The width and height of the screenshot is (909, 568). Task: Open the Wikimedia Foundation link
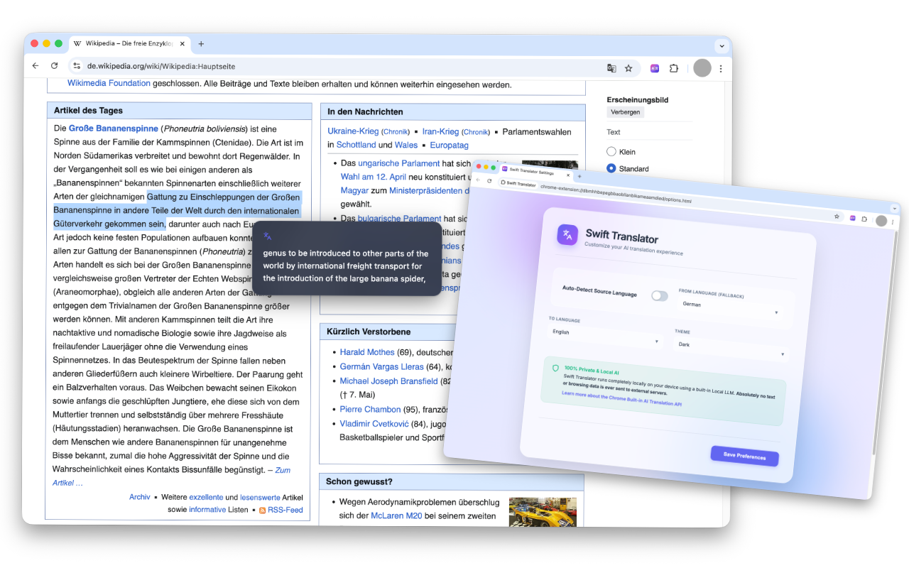tap(109, 83)
